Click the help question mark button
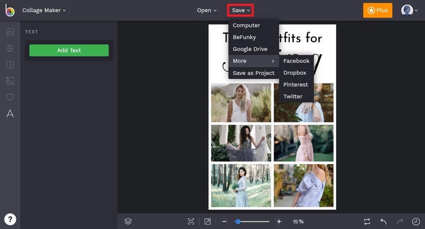425x229 pixels. 10,219
